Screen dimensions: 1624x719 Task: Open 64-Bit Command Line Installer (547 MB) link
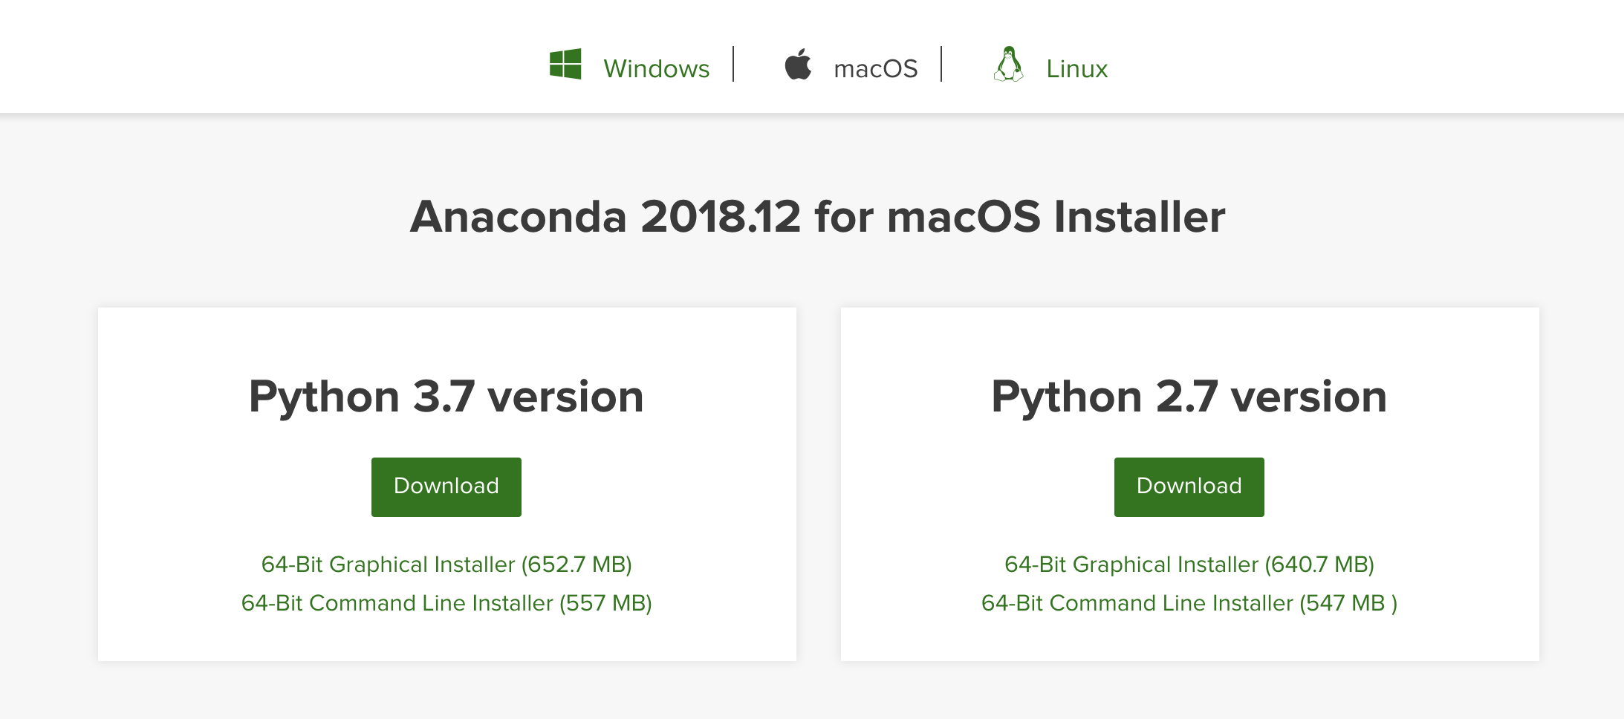(x=1189, y=603)
